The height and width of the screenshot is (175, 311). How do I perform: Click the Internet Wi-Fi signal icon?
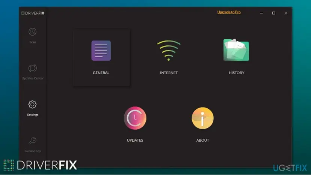[169, 51]
